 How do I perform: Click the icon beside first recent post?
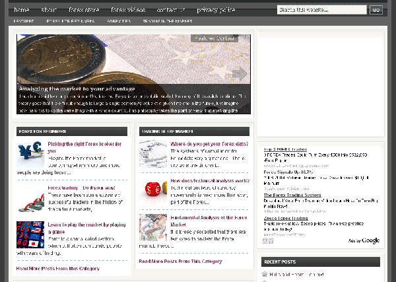pyautogui.click(x=265, y=273)
